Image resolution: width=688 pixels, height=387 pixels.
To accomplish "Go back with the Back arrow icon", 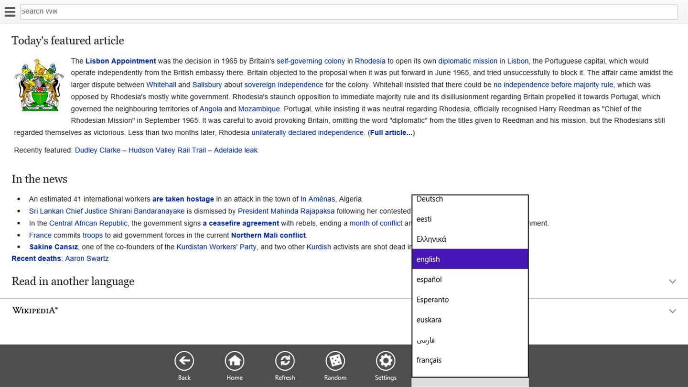I will click(184, 361).
